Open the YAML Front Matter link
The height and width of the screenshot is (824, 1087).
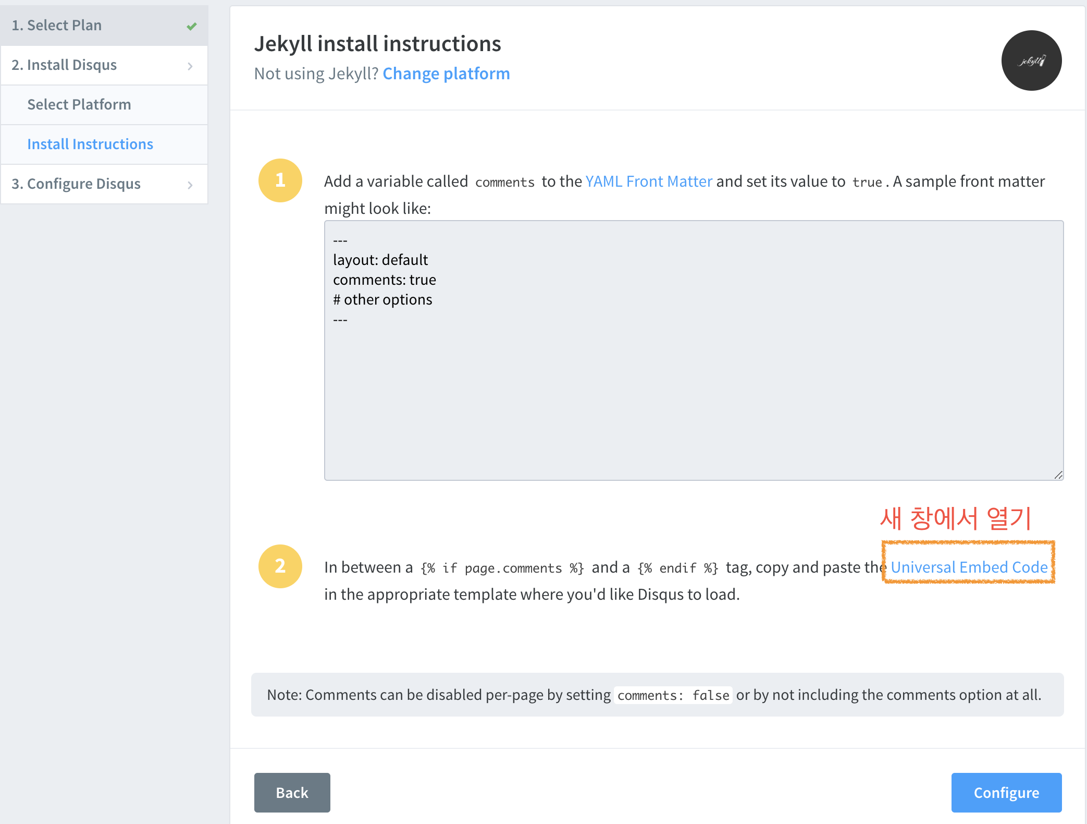649,181
